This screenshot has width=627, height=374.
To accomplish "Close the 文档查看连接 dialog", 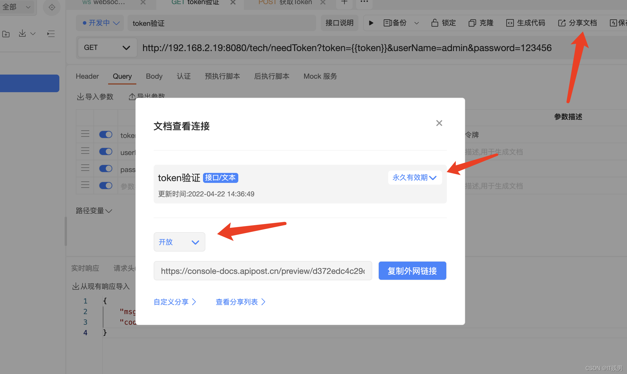I will (439, 123).
